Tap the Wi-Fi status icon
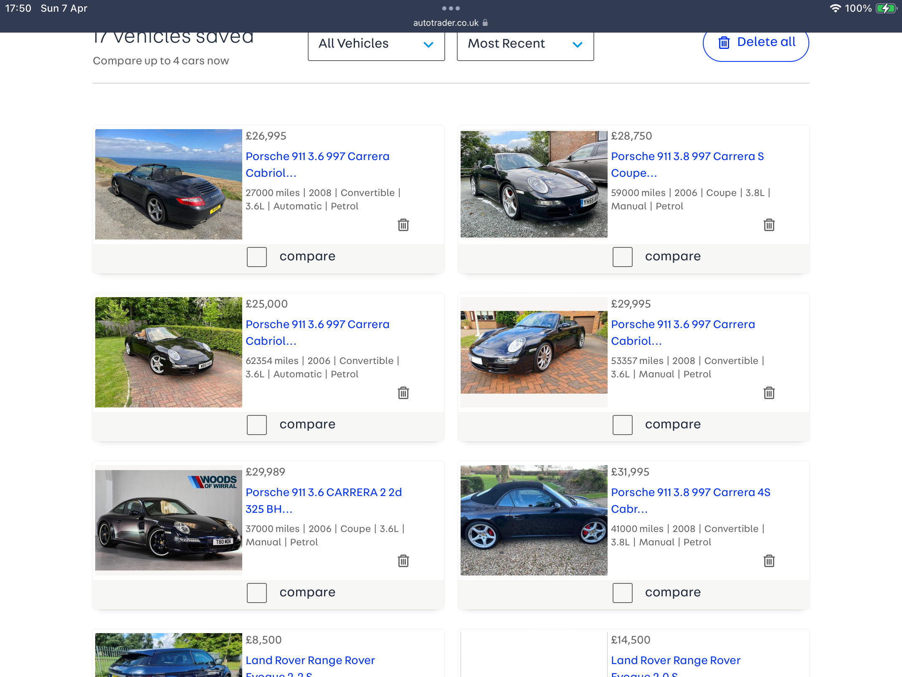The image size is (902, 677). tap(835, 8)
